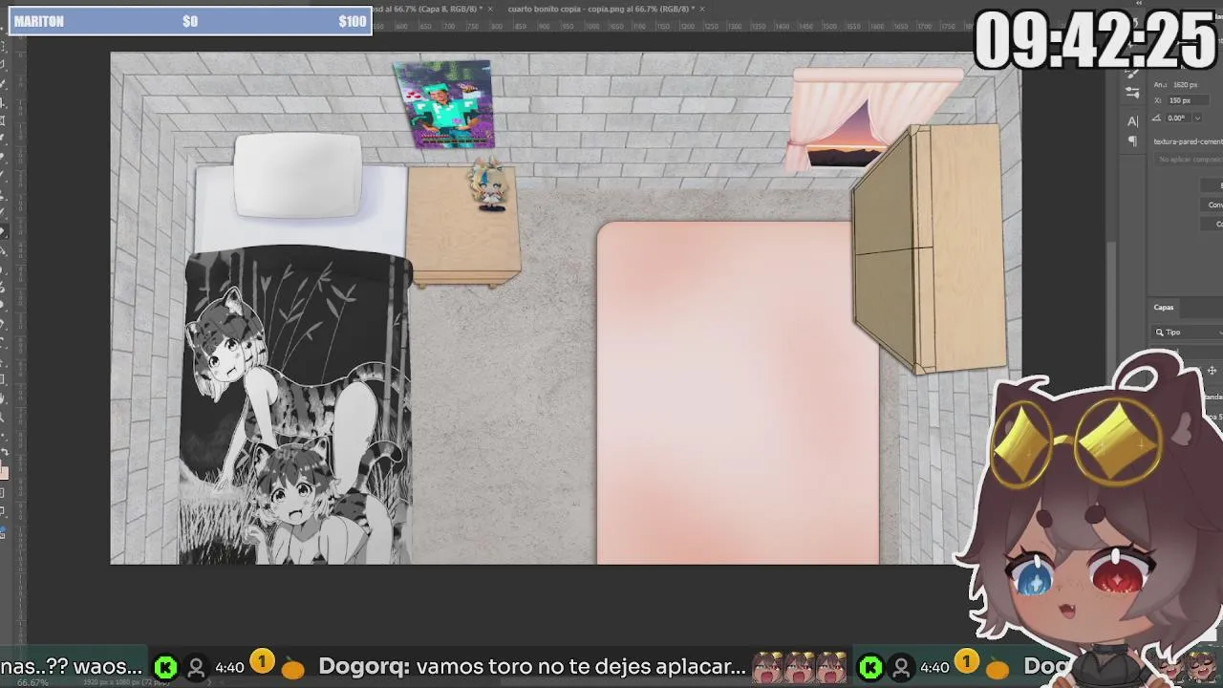
Task: Open the Adjustments sliders panel icon
Action: (1132, 93)
